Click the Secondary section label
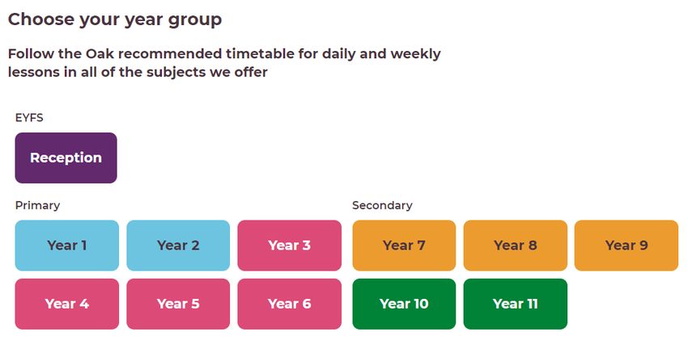The image size is (688, 341). pos(382,205)
